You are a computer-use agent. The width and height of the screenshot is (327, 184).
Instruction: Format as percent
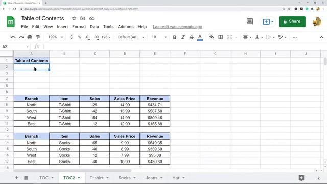click(x=80, y=37)
